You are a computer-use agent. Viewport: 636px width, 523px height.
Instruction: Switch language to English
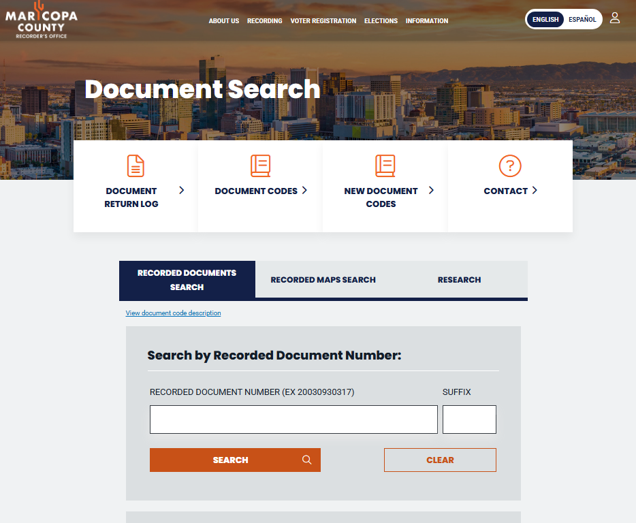545,20
